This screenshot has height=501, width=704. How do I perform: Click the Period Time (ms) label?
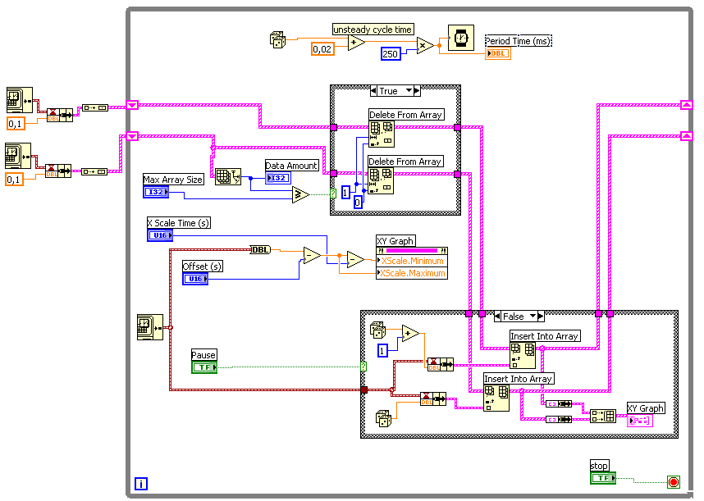518,41
